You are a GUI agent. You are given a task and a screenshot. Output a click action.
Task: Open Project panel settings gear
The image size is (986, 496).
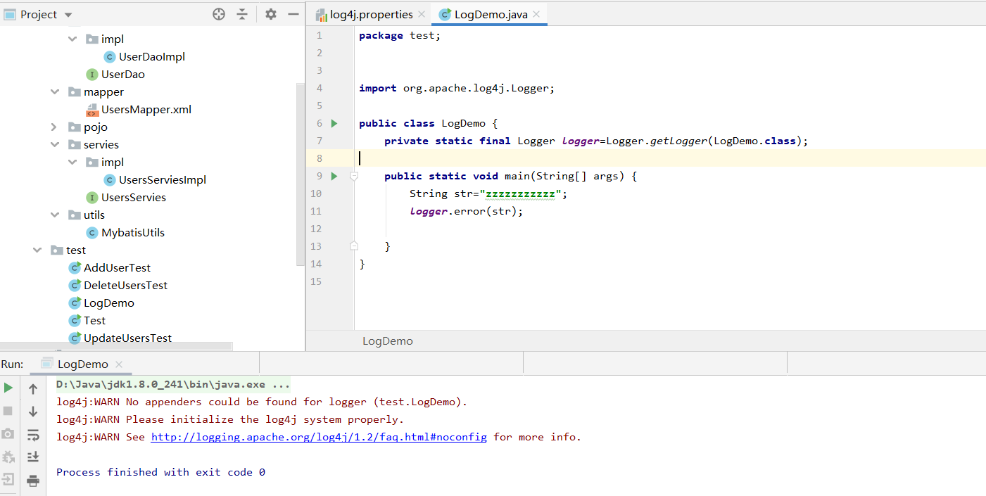point(271,14)
